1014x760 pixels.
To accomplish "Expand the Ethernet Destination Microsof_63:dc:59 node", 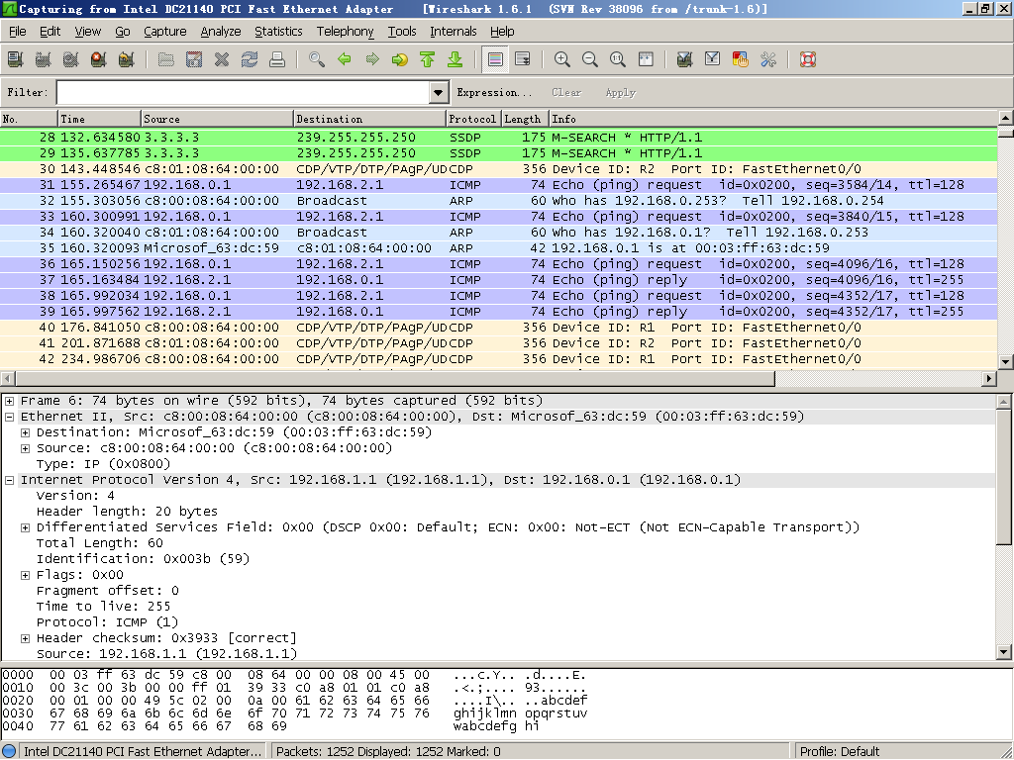I will [25, 433].
